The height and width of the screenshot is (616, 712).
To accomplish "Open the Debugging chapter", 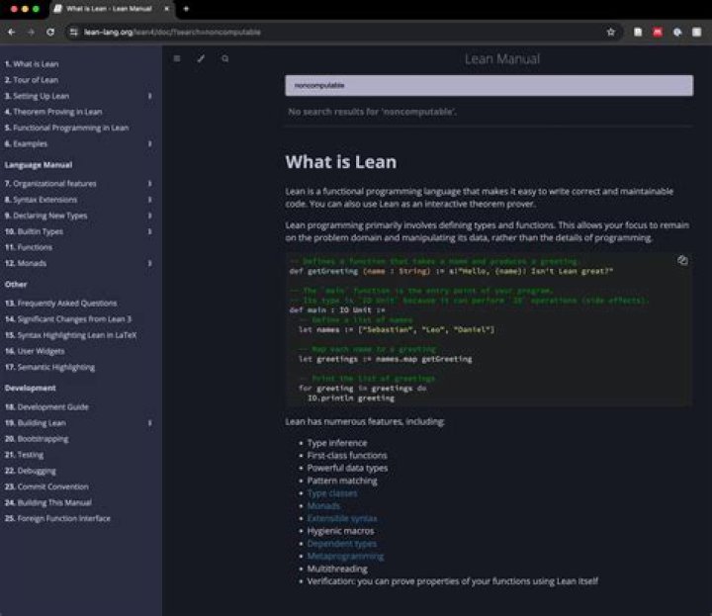I will (x=31, y=471).
